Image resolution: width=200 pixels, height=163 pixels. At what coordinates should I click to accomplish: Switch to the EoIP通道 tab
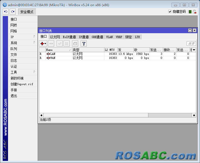point(69,37)
